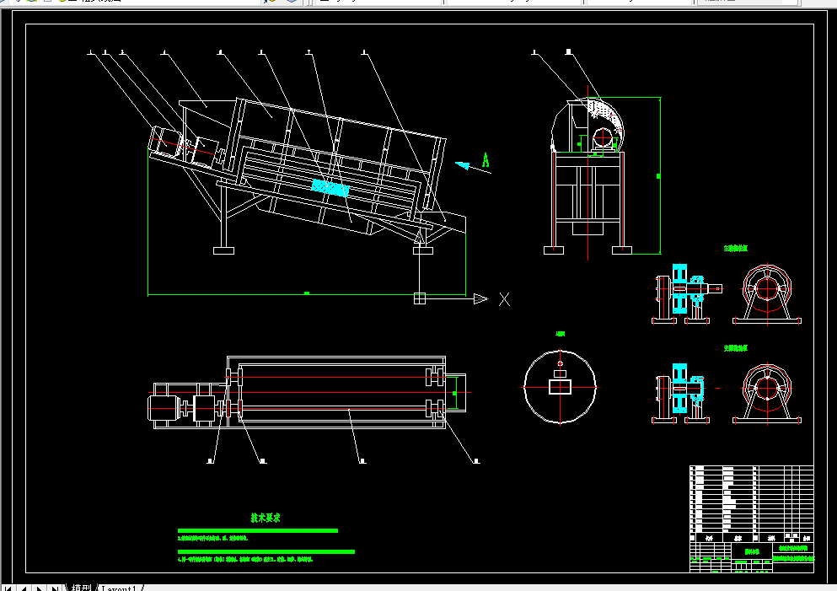Click the previous layout tab arrow
The width and height of the screenshot is (837, 591).
tap(24, 588)
